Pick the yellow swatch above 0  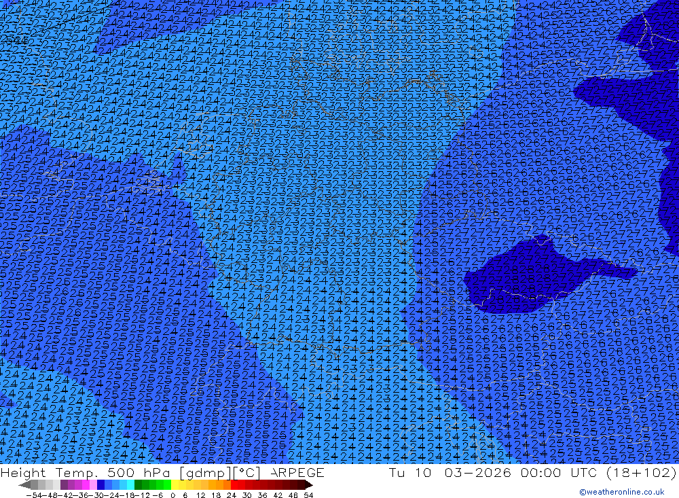tap(175, 484)
